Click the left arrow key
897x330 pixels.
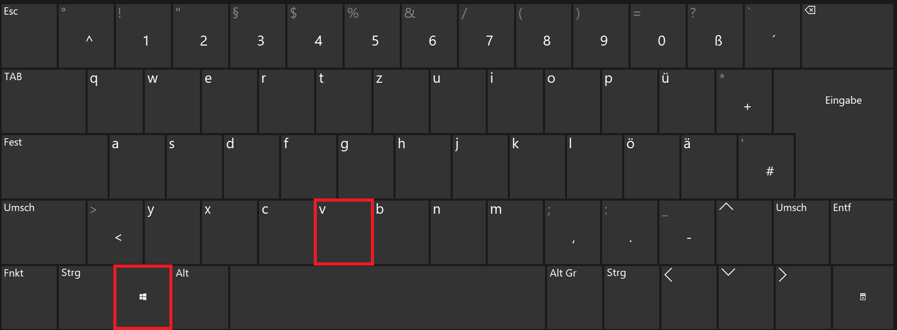pyautogui.click(x=688, y=298)
